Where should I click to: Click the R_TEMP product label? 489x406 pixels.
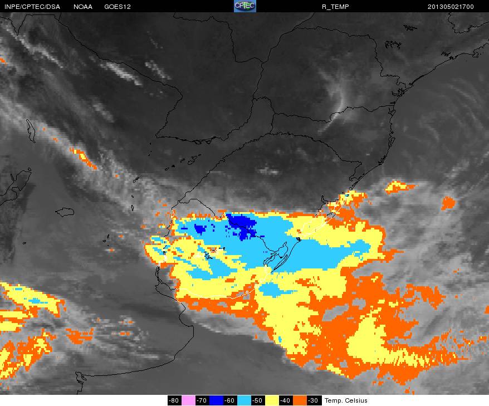(x=335, y=7)
